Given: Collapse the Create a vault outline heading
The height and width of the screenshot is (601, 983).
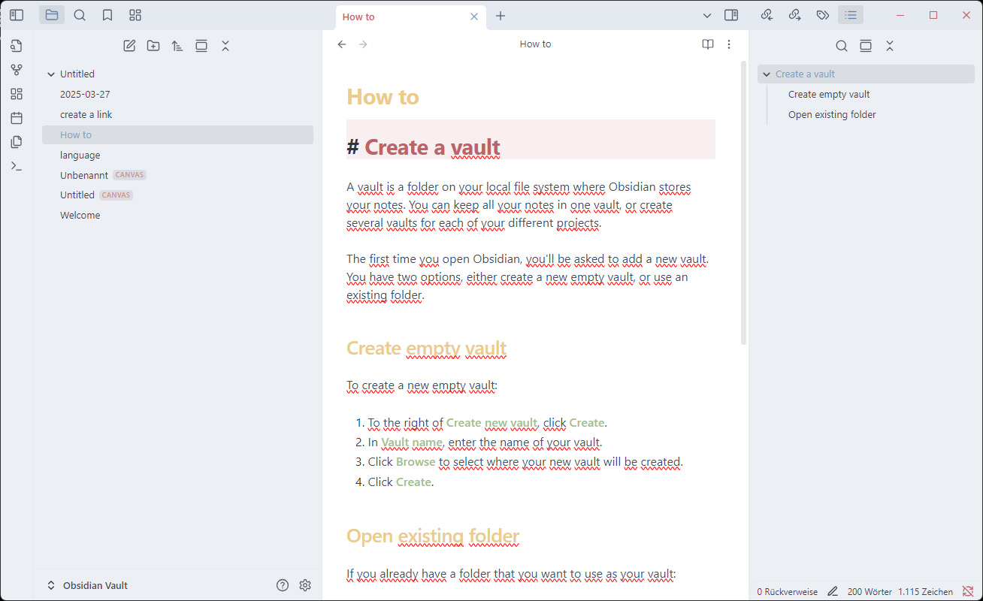Looking at the screenshot, I should pos(766,74).
